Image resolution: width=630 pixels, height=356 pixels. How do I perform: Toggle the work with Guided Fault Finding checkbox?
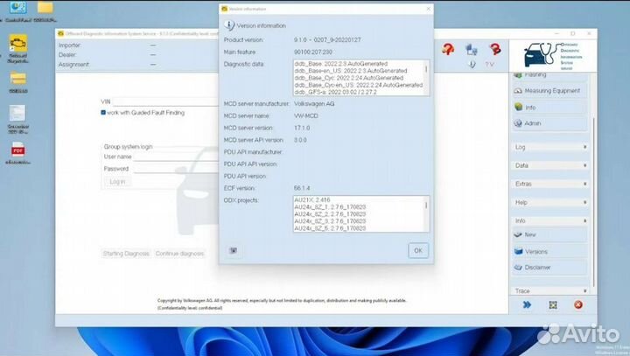(103, 113)
